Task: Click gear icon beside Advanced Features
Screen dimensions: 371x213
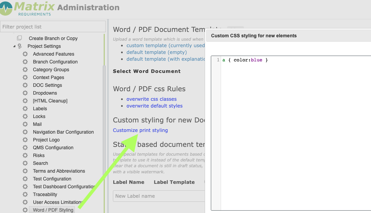Action: pyautogui.click(x=25, y=54)
